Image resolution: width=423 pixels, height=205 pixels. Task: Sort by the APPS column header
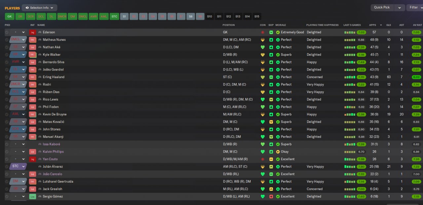pos(372,25)
